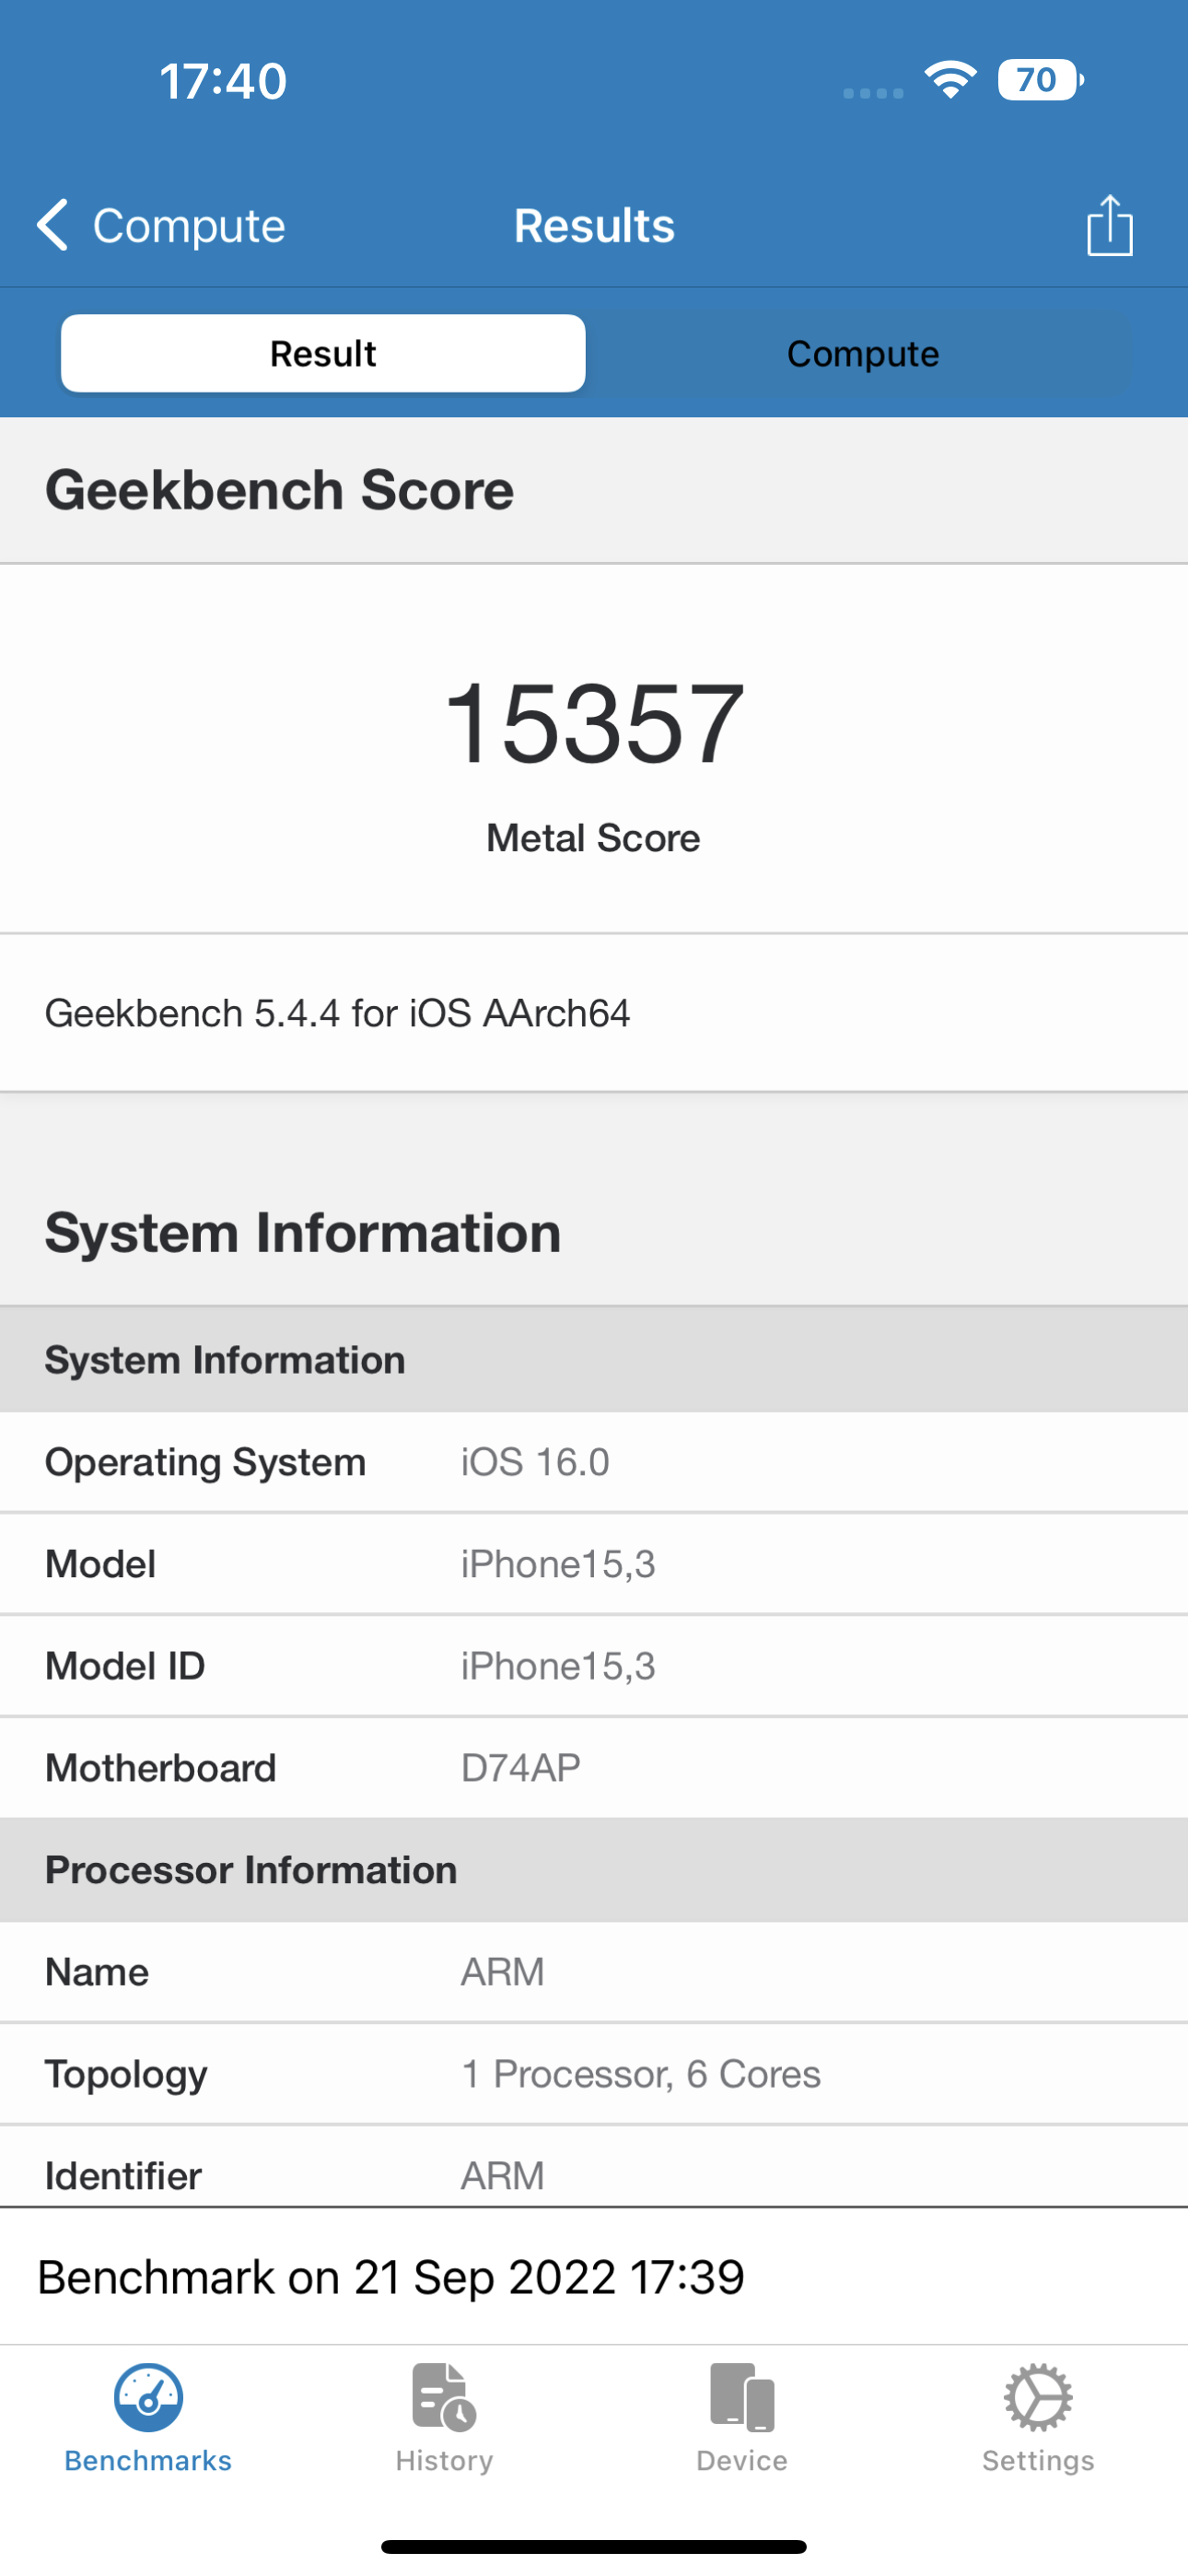This screenshot has width=1188, height=2576.
Task: Switch to the Compute segment
Action: click(862, 353)
